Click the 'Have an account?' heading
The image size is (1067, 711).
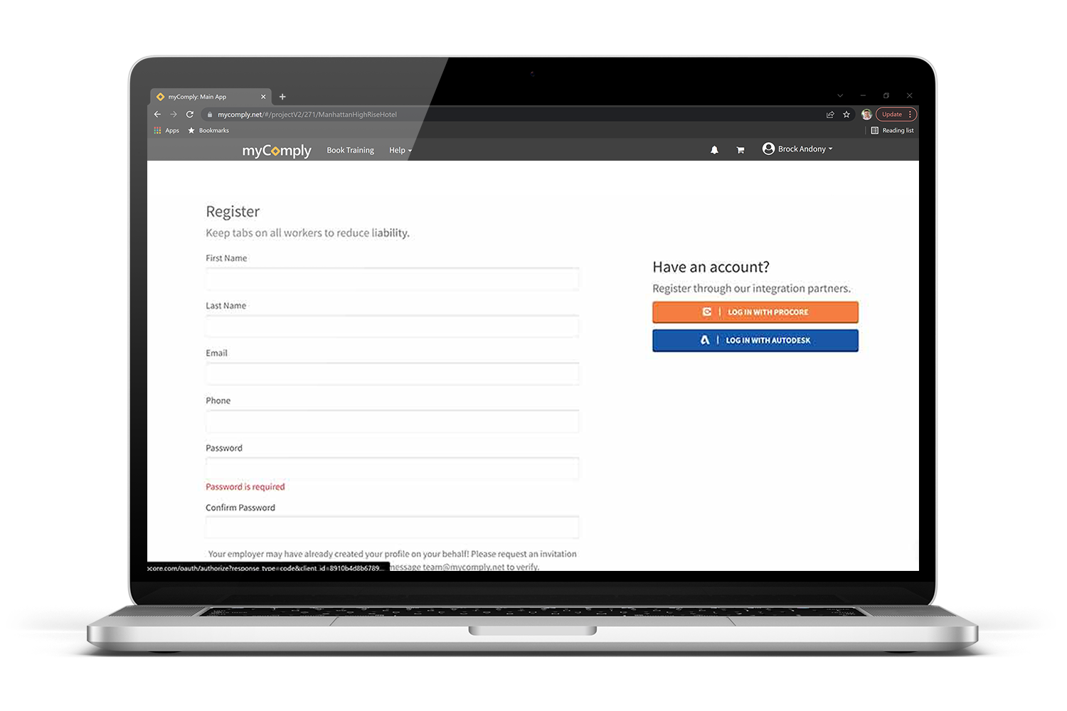click(711, 267)
